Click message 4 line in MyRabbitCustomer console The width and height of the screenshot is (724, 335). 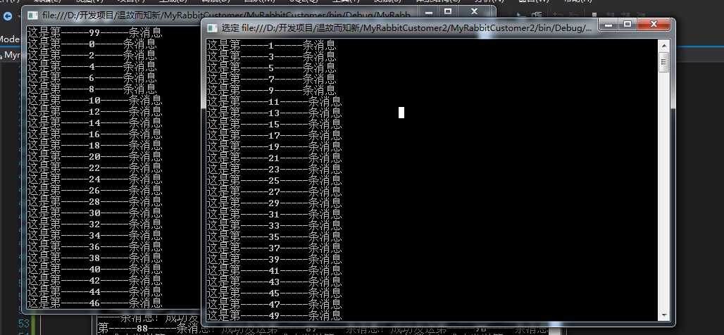[x=92, y=66]
